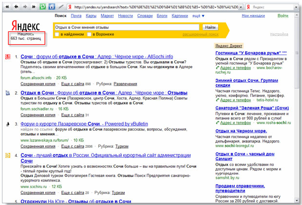Click the rewind browser toolbar icon
This screenshot has height=205, width=302.
(x=7, y=7)
